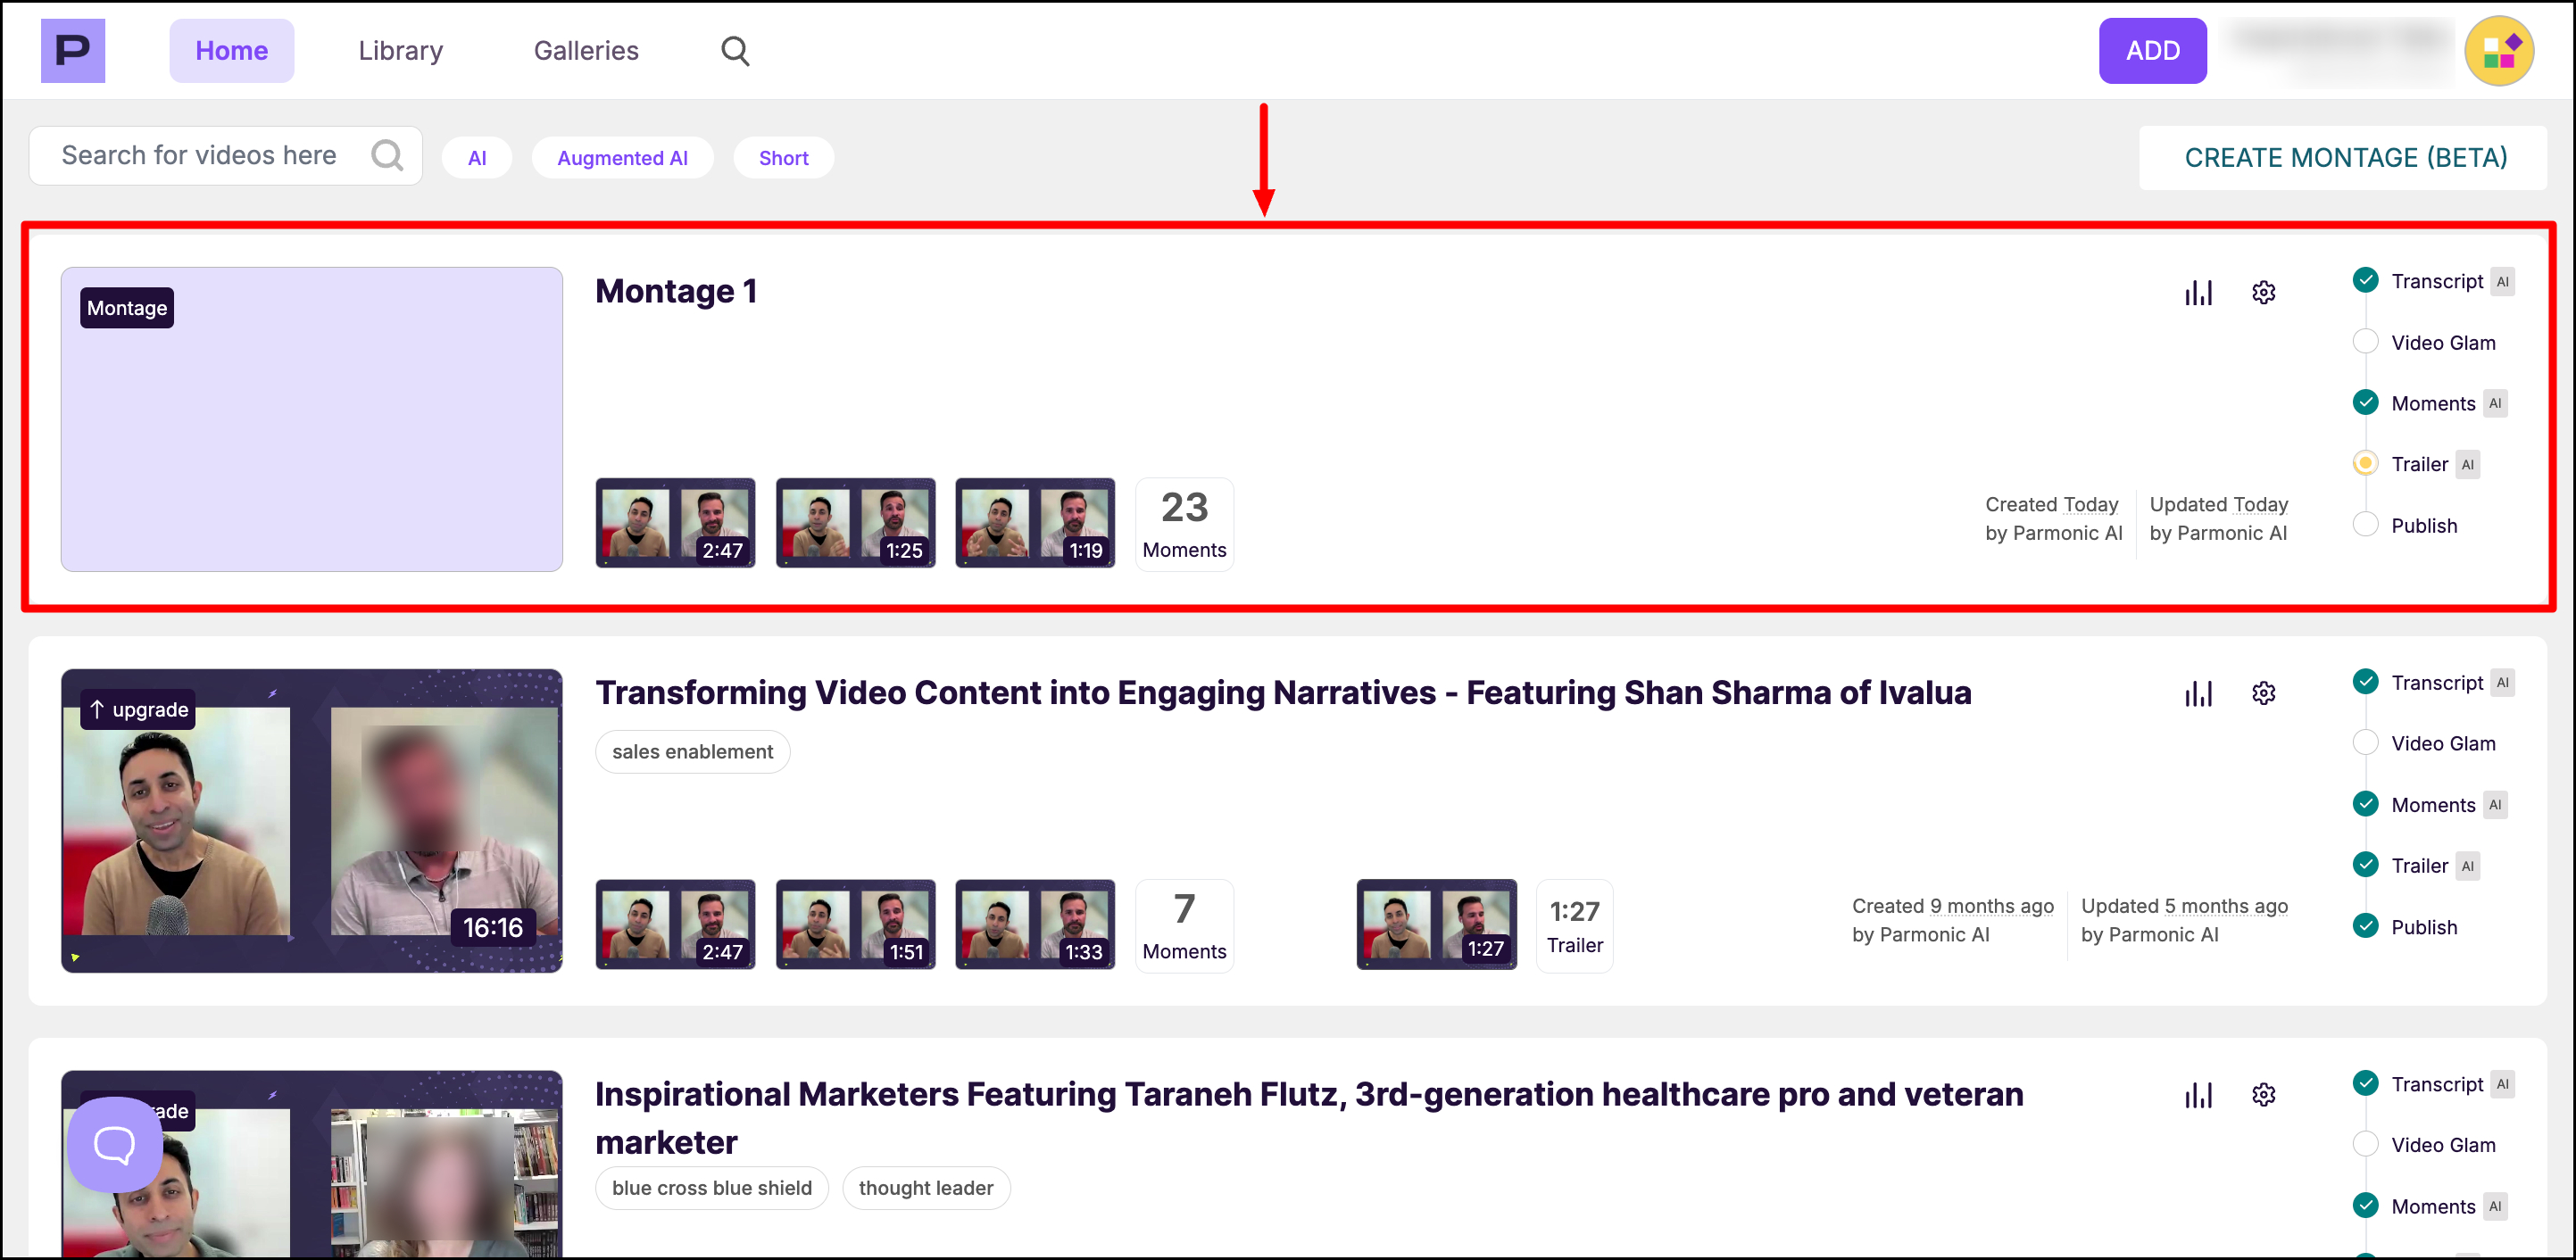Open the Galleries tab
The height and width of the screenshot is (1260, 2576).
tap(586, 51)
